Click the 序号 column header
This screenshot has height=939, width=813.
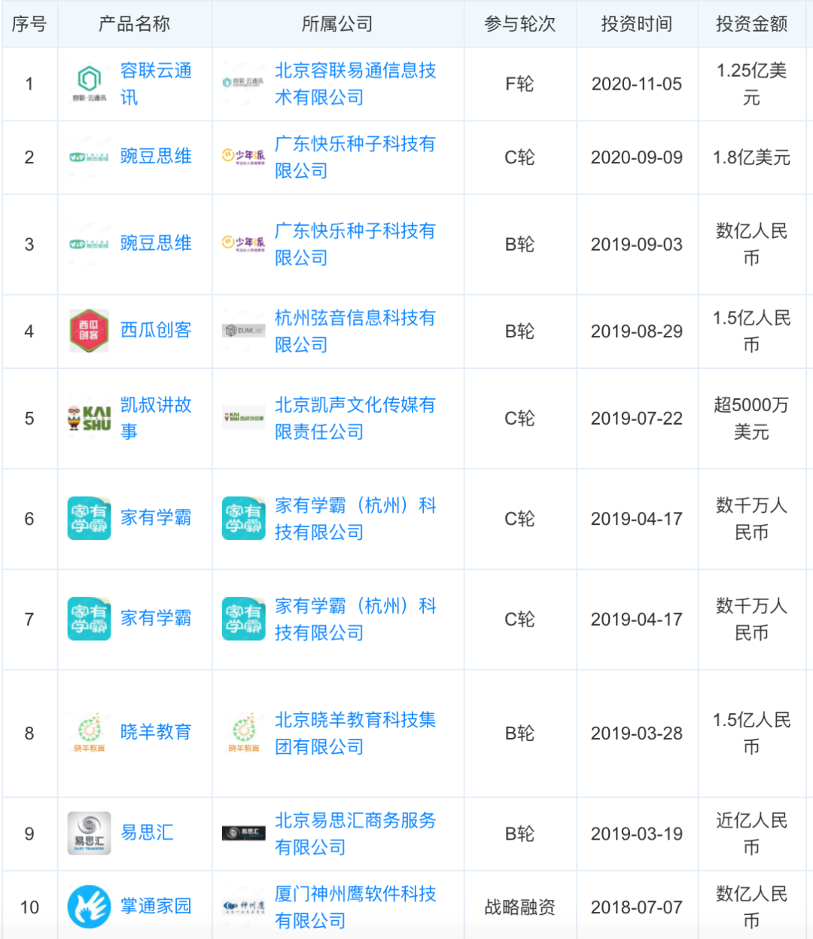pyautogui.click(x=29, y=24)
